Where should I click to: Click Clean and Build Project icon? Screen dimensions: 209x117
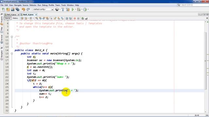tap(68, 9)
